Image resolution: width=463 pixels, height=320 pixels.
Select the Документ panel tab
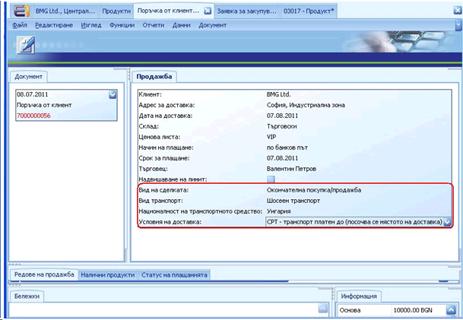click(29, 77)
